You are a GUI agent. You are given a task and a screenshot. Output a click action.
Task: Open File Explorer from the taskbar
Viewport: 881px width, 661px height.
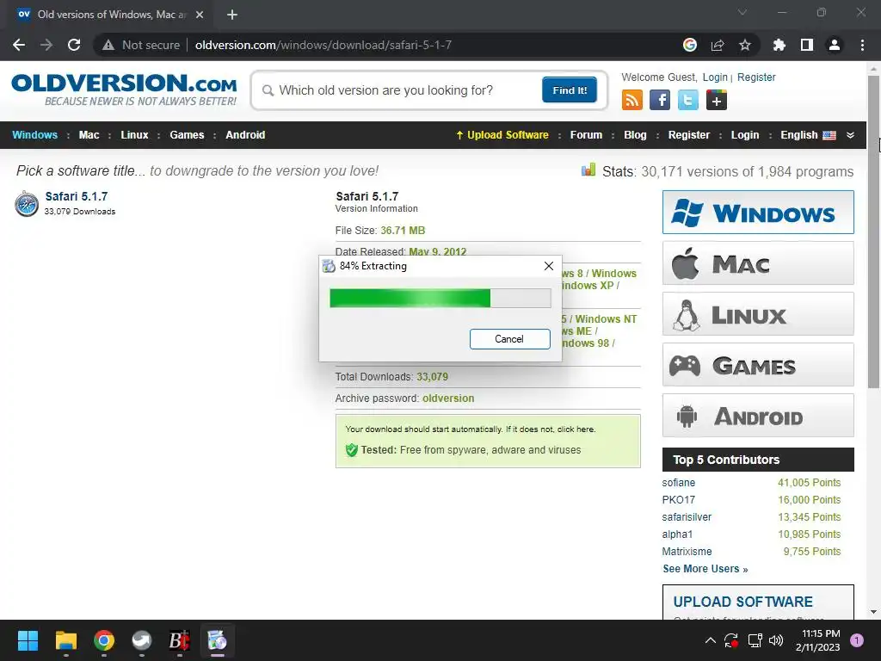point(65,640)
